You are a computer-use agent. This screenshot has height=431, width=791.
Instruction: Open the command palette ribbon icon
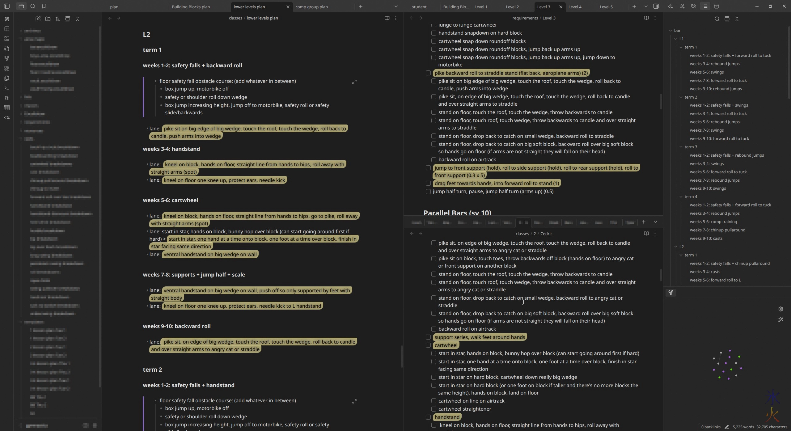click(7, 88)
